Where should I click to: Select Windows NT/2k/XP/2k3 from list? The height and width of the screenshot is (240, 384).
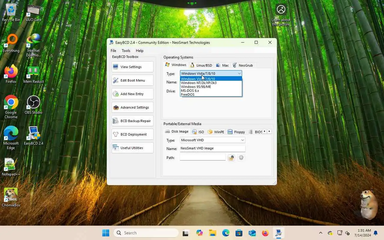pos(211,83)
